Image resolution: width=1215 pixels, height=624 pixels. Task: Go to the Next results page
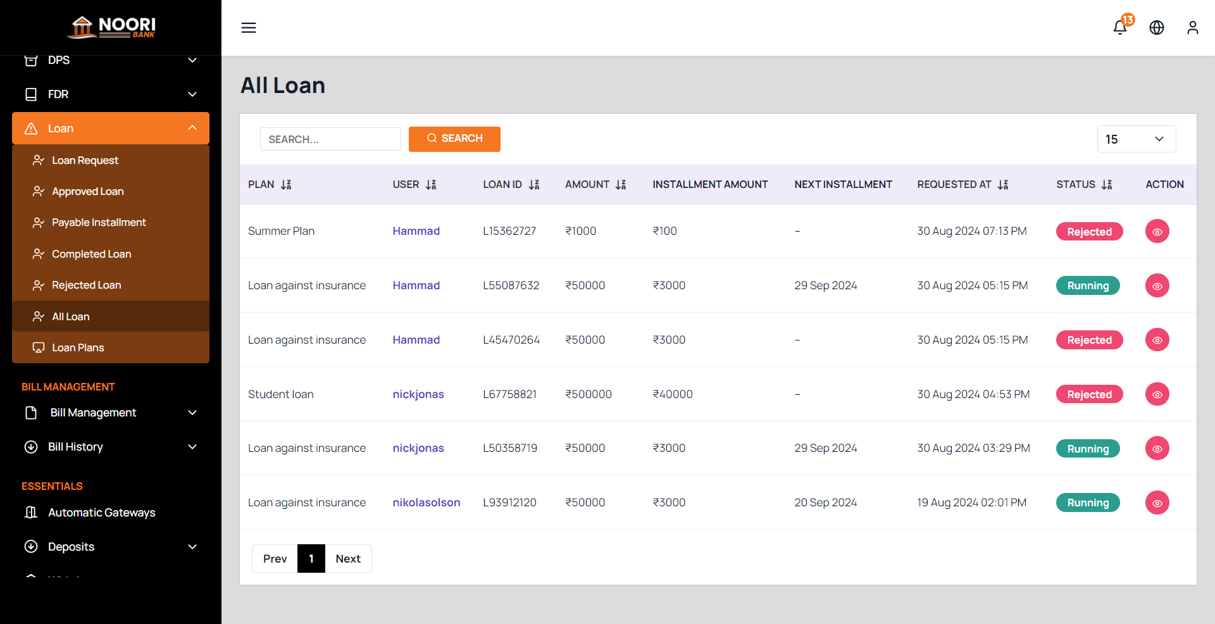point(348,558)
